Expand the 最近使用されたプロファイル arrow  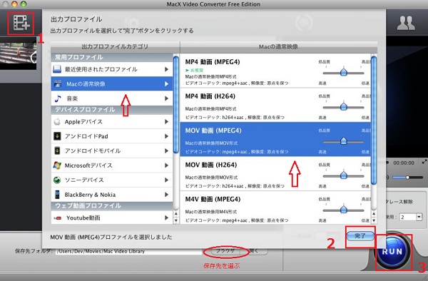point(166,69)
